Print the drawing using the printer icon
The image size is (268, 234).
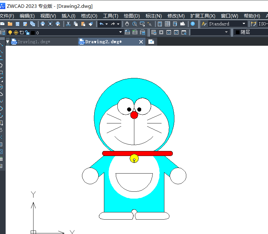coord(43,24)
